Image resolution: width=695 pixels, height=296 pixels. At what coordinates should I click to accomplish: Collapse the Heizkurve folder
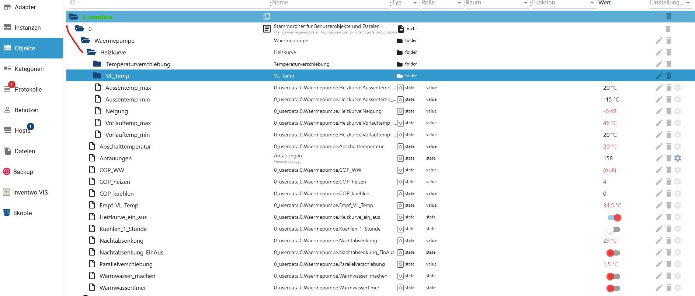tap(91, 52)
